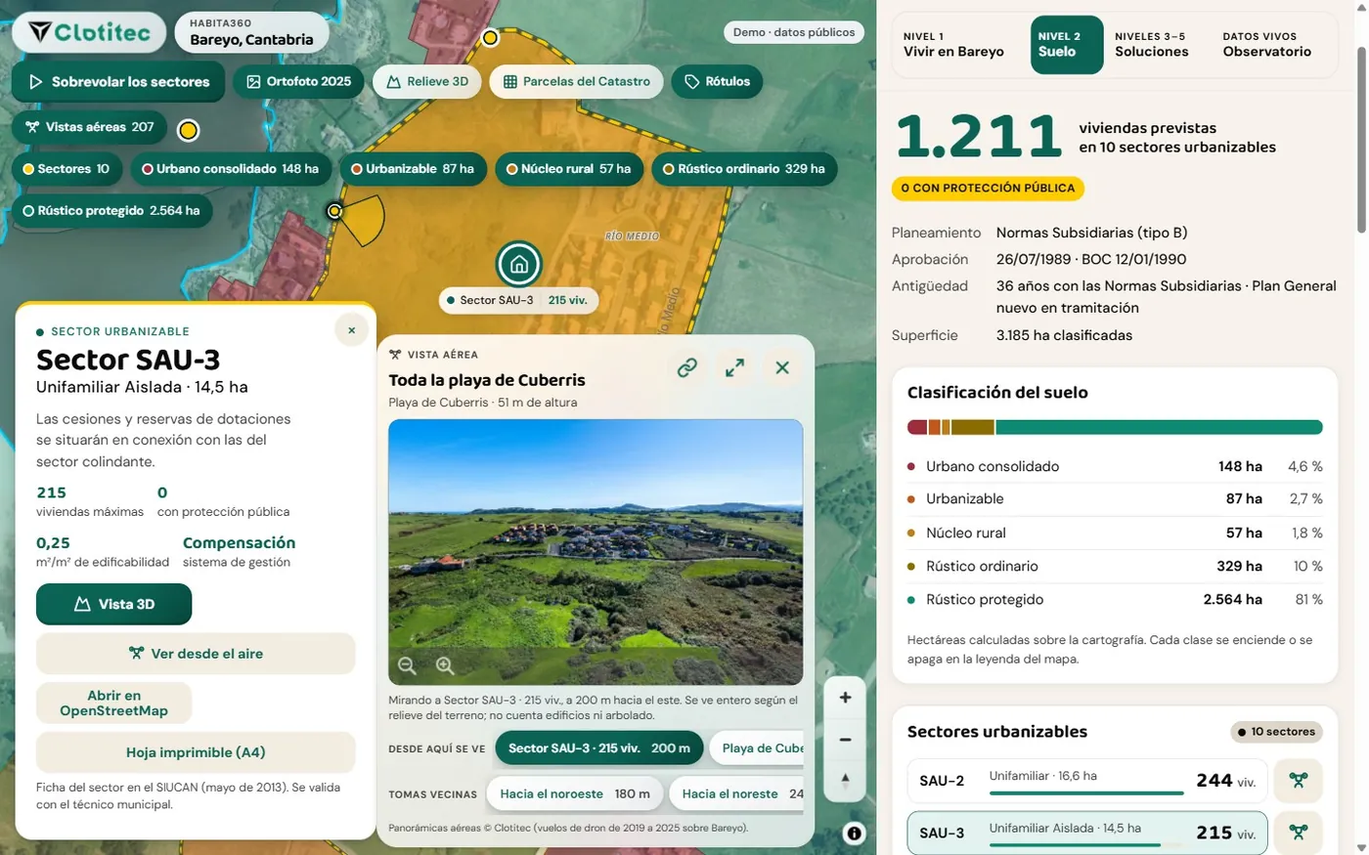Click the house marker on map
The width and height of the screenshot is (1369, 855).
pyautogui.click(x=519, y=264)
